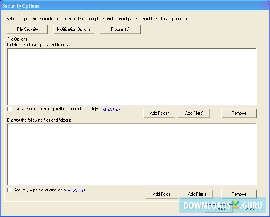Viewport: 270px width, 217px height.
Task: Open Notification Options section
Action: pos(74,29)
